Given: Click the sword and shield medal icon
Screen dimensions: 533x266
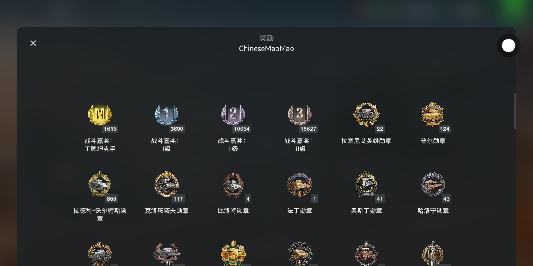Looking at the screenshot, I should pos(433,254).
